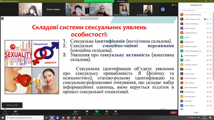Screen dimensions: 214x120
Task: Open Chrome from the Windows taskbar
Action: point(63,118)
